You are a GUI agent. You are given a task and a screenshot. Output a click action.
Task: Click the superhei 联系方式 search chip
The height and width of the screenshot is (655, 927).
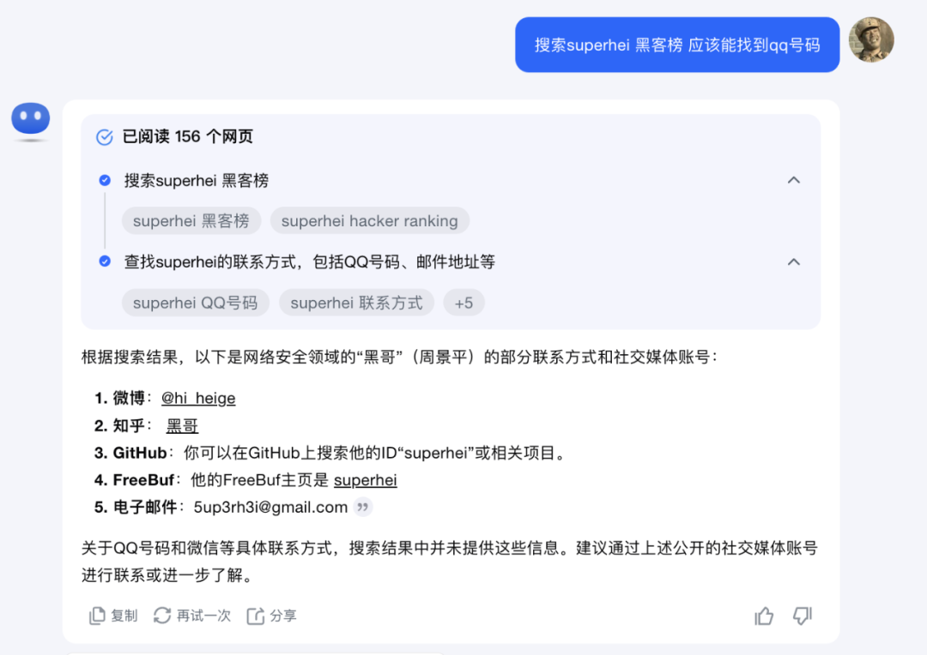coord(356,303)
